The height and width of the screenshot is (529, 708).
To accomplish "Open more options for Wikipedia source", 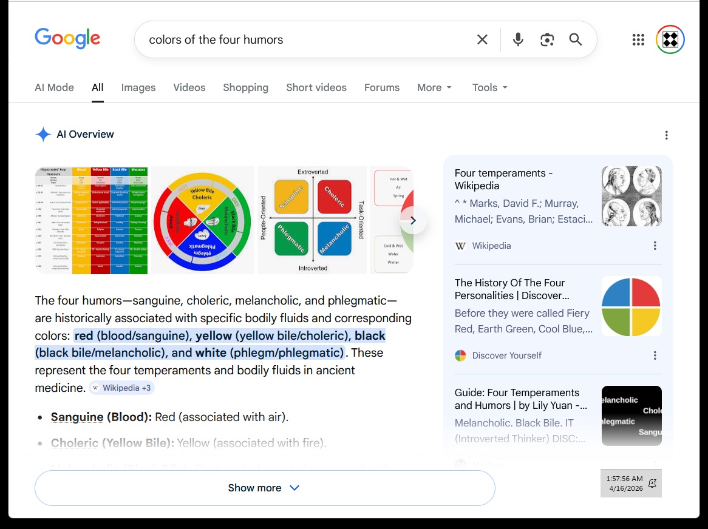I will [x=655, y=246].
